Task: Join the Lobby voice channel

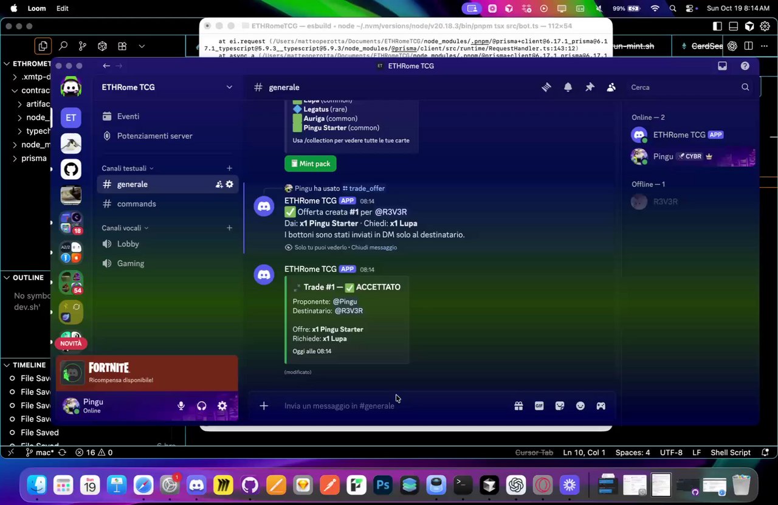Action: pos(167,244)
